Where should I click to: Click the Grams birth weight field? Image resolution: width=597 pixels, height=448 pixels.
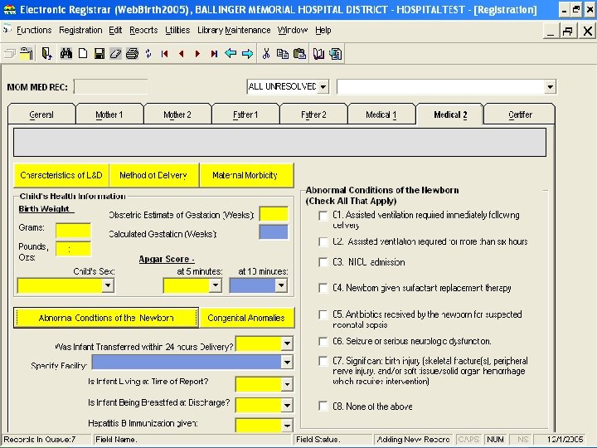point(73,230)
